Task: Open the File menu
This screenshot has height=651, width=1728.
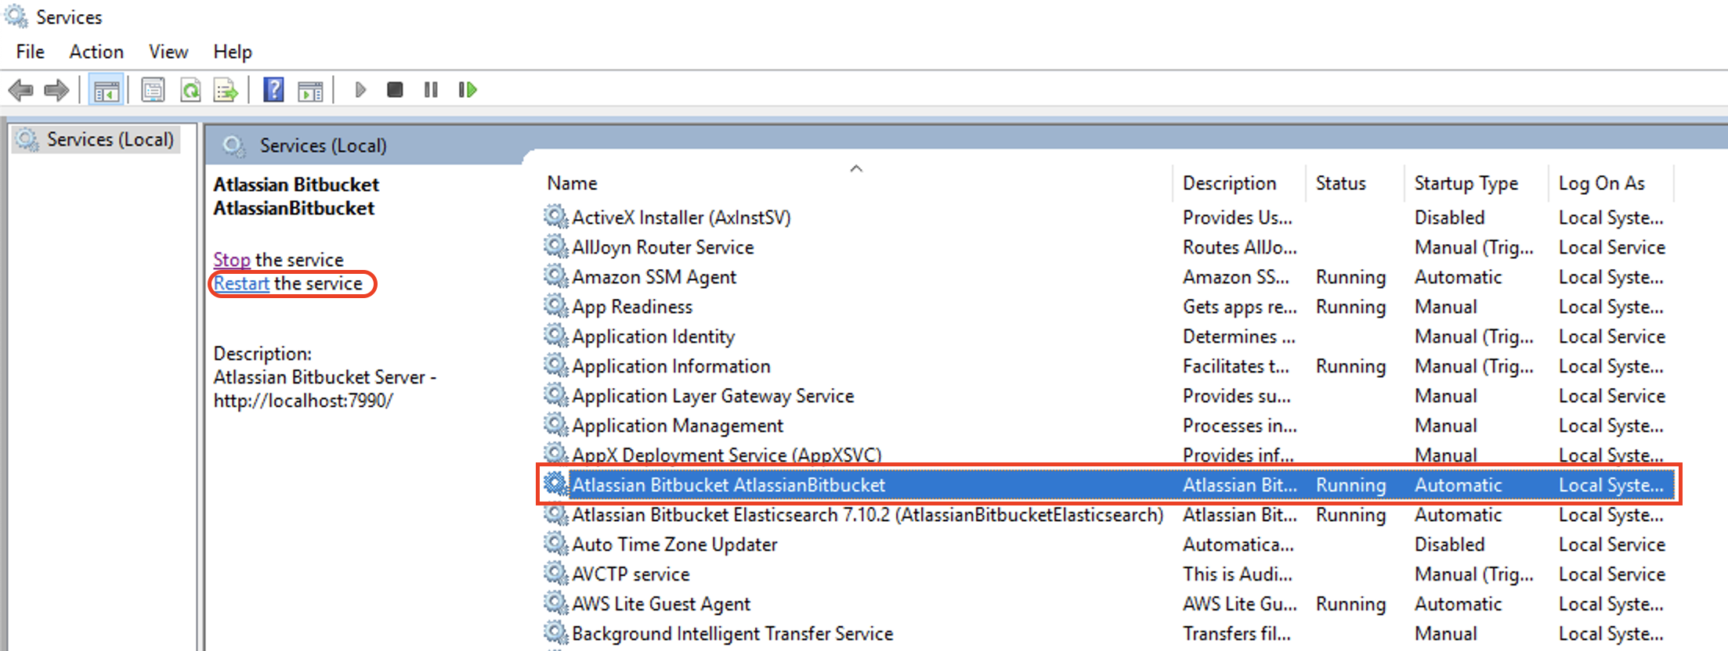Action: pos(31,52)
